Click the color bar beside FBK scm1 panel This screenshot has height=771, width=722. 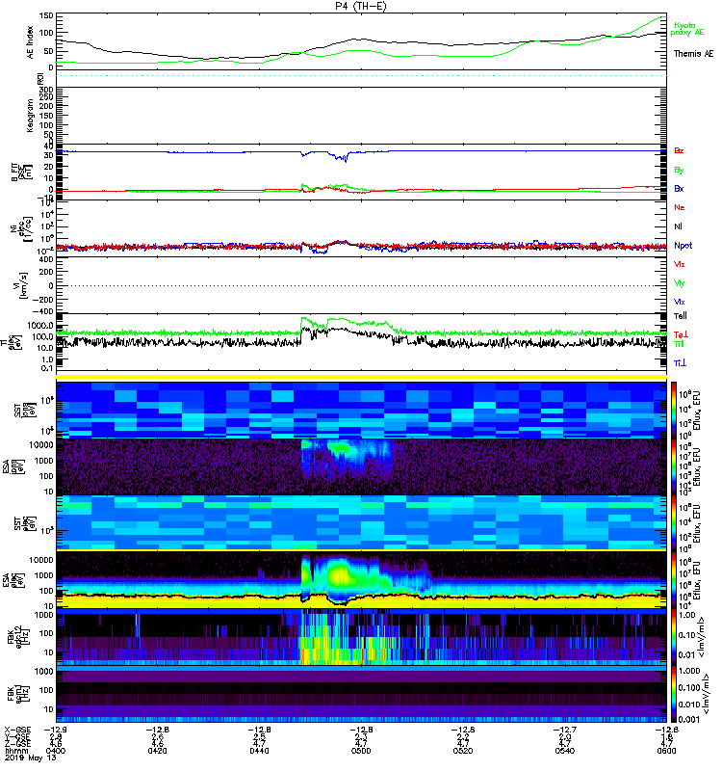click(x=674, y=694)
